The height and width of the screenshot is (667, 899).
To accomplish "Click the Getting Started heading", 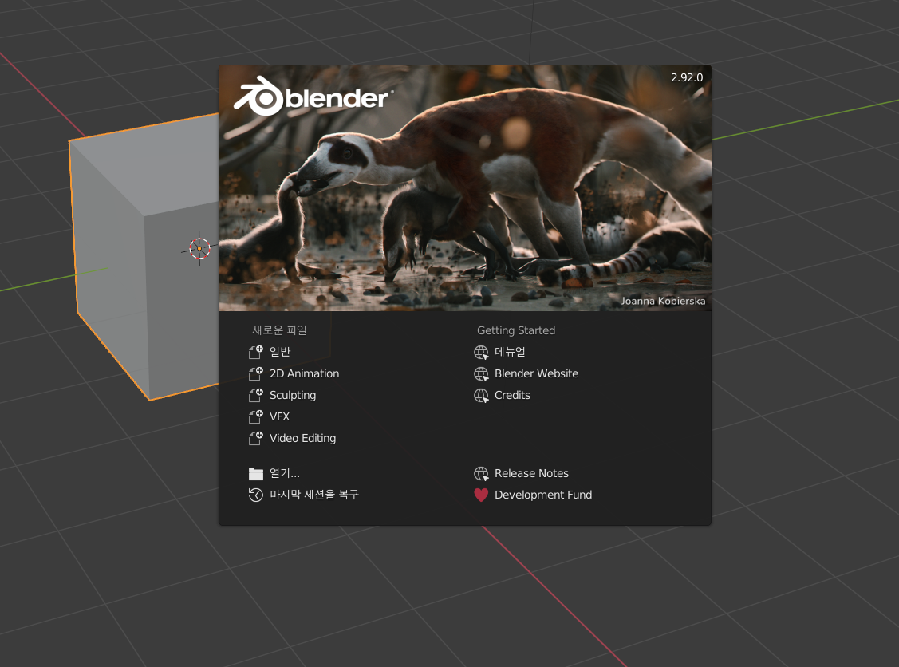I will [x=516, y=330].
